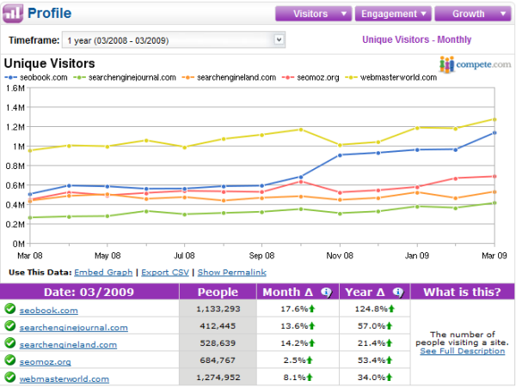Screen dimensions: 516x387
Task: Click the People value 528,639
Action: (x=218, y=343)
